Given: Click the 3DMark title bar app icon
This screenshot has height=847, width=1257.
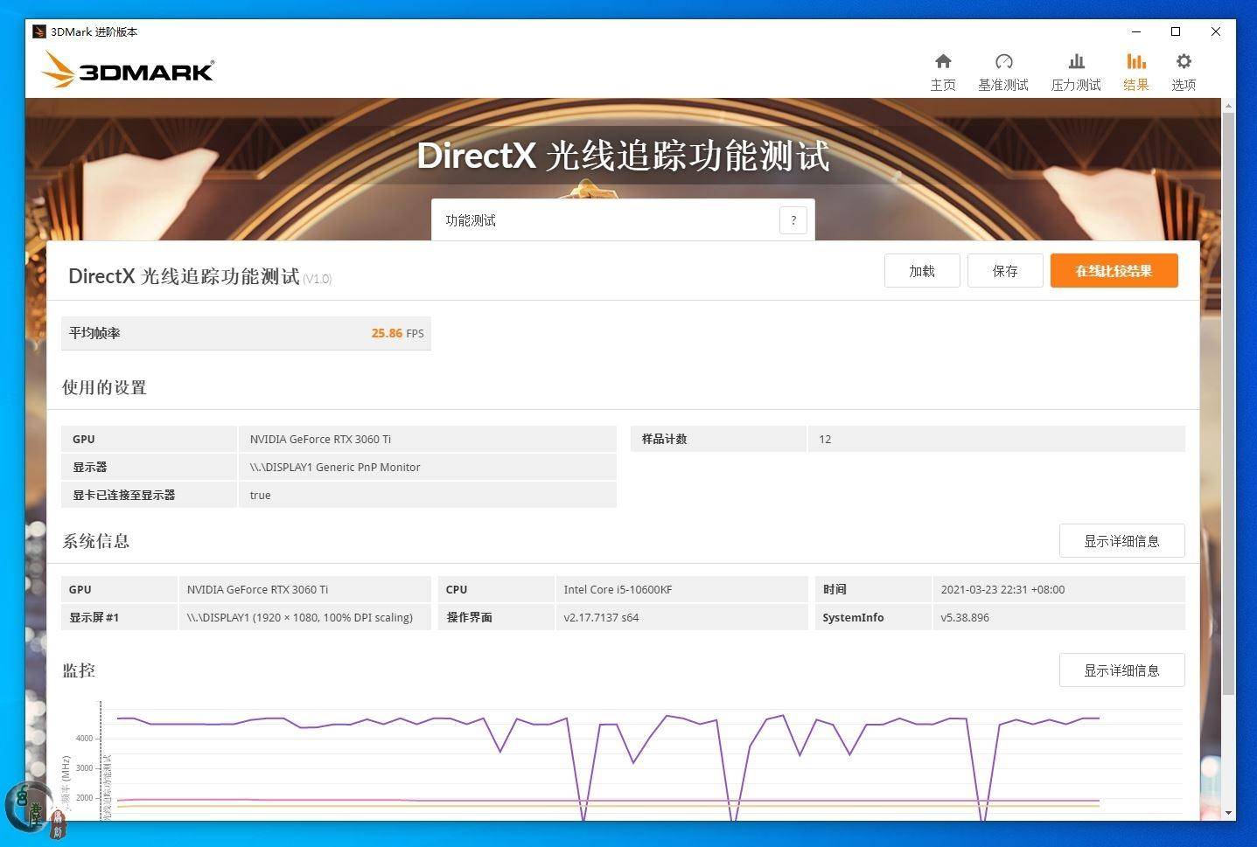Looking at the screenshot, I should click(x=39, y=31).
